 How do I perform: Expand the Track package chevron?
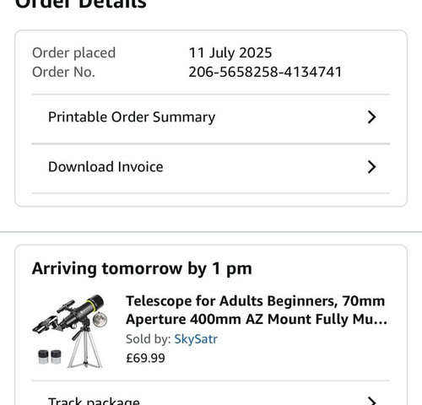pos(371,401)
